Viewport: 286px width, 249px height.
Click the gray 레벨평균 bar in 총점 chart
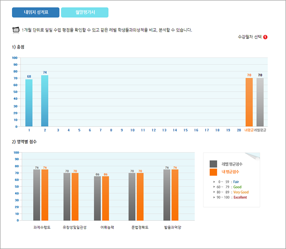click(260, 102)
